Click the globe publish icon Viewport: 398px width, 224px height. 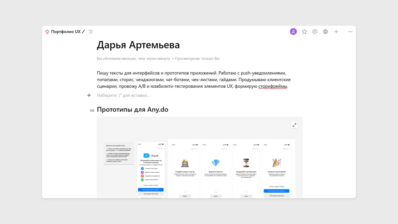325,32
